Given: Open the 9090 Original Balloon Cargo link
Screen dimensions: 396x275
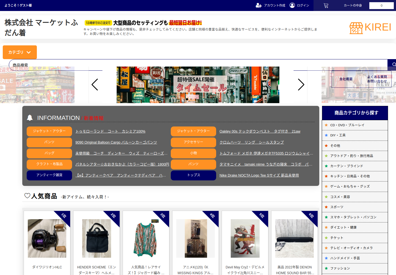Looking at the screenshot, I should 116,142.
